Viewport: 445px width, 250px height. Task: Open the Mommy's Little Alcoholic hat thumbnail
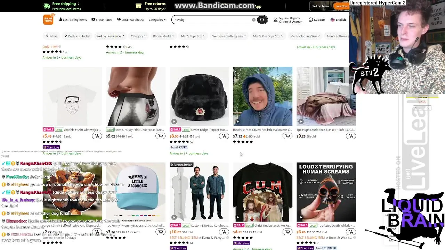(136, 192)
